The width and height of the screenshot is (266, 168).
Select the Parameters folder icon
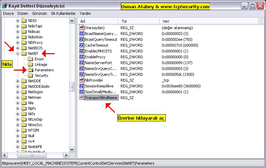click(30, 70)
